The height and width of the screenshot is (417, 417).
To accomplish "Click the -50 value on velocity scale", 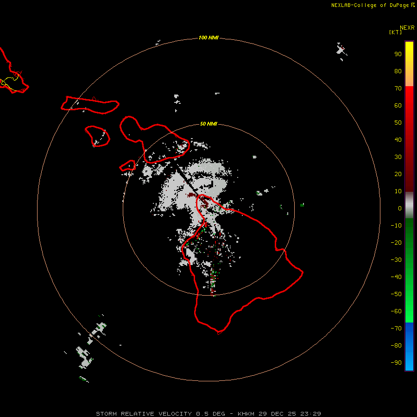I will click(396, 294).
